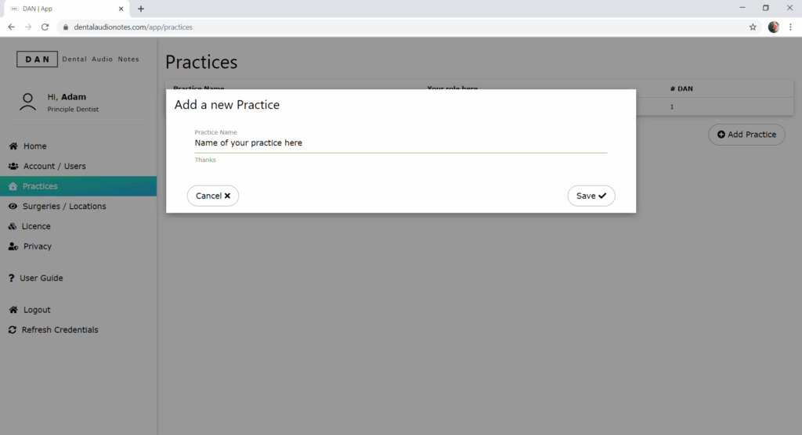Screen dimensions: 802x435
Task: Click the Refresh Credentials sync icon
Action: point(13,330)
